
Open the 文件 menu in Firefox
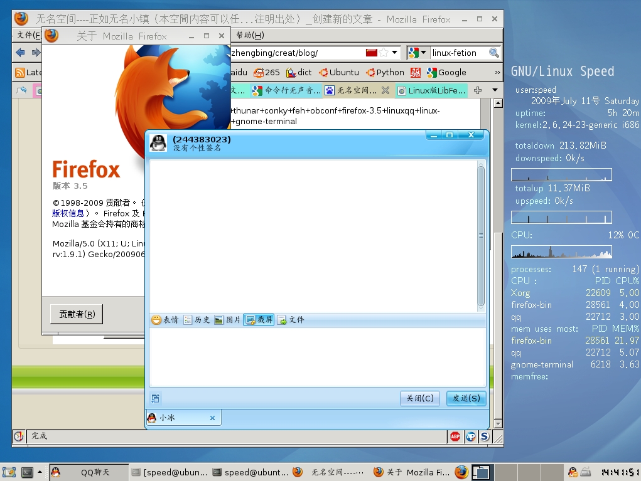tap(28, 35)
